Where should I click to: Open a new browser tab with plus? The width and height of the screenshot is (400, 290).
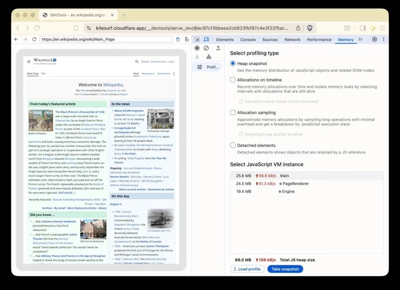click(x=124, y=15)
